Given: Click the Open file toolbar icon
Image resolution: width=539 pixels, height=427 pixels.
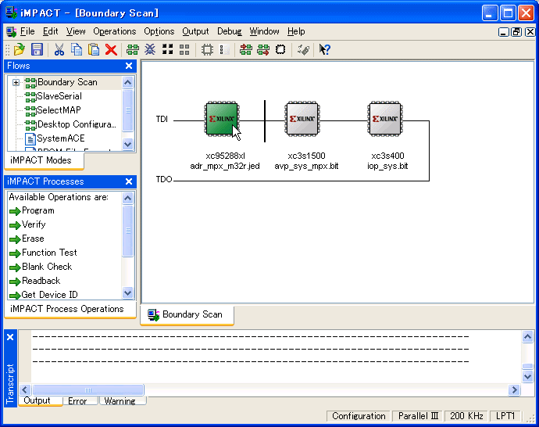Looking at the screenshot, I should click(20, 49).
